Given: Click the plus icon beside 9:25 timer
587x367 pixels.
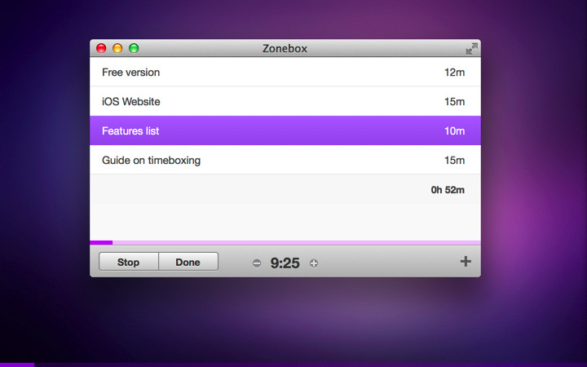Looking at the screenshot, I should coord(314,263).
